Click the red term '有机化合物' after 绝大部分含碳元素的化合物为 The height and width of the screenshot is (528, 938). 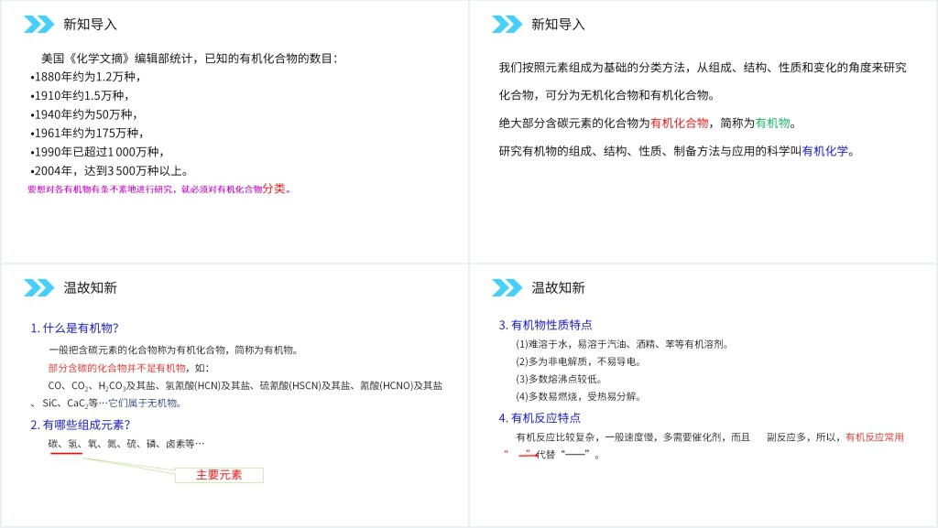click(x=679, y=123)
